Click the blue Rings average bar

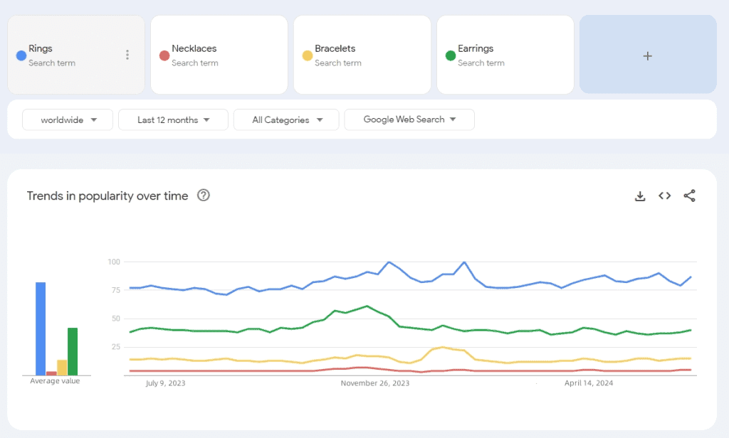point(41,328)
